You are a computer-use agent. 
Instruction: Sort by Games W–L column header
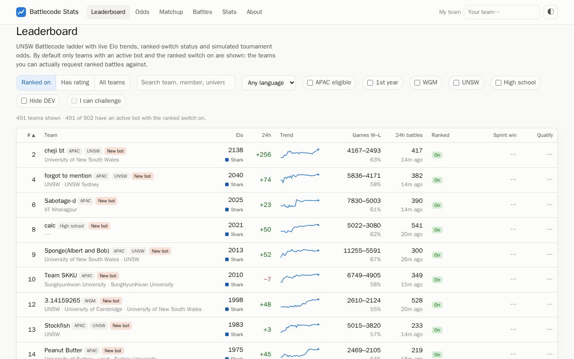[366, 135]
